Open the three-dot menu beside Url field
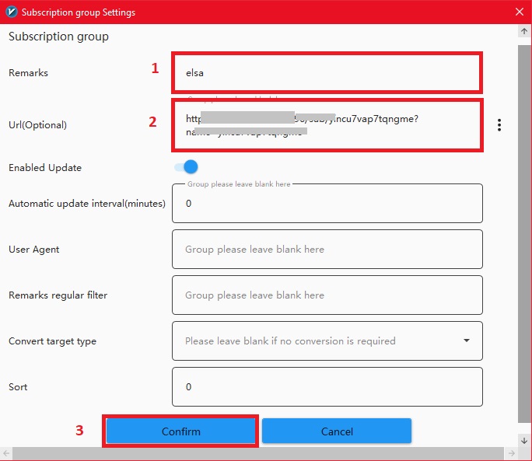532x461 pixels. (499, 125)
